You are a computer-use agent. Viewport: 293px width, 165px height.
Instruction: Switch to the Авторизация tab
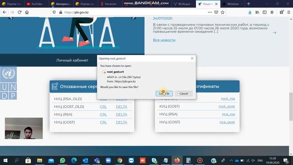(61, 4)
